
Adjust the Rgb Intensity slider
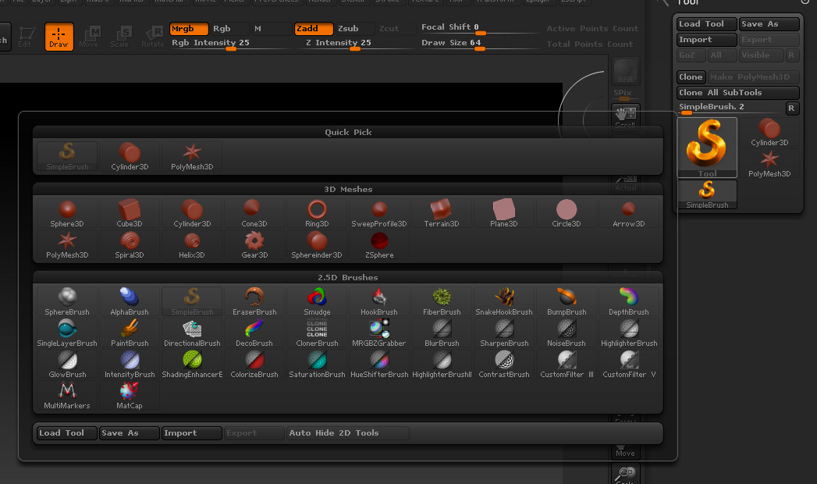(229, 43)
